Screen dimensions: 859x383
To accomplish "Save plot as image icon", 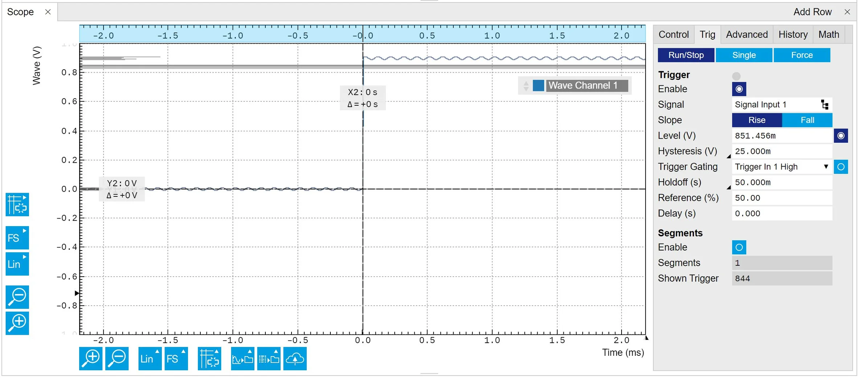I will point(243,358).
